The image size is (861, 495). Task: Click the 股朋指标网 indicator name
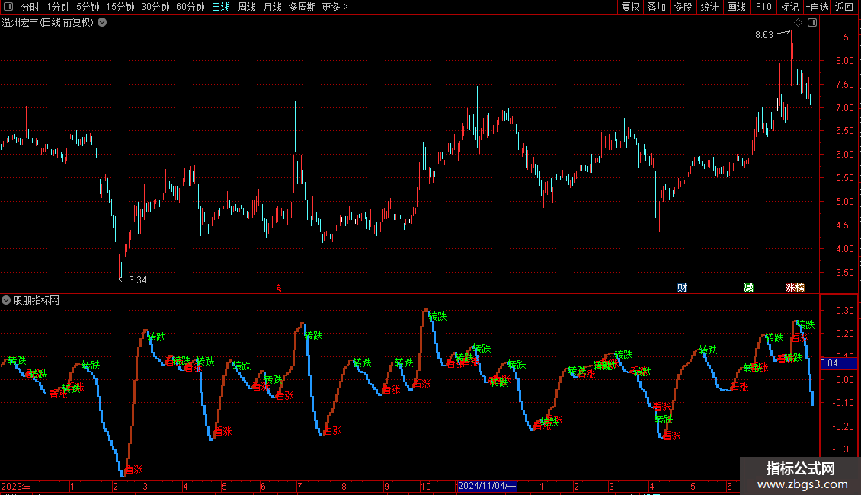tap(37, 300)
